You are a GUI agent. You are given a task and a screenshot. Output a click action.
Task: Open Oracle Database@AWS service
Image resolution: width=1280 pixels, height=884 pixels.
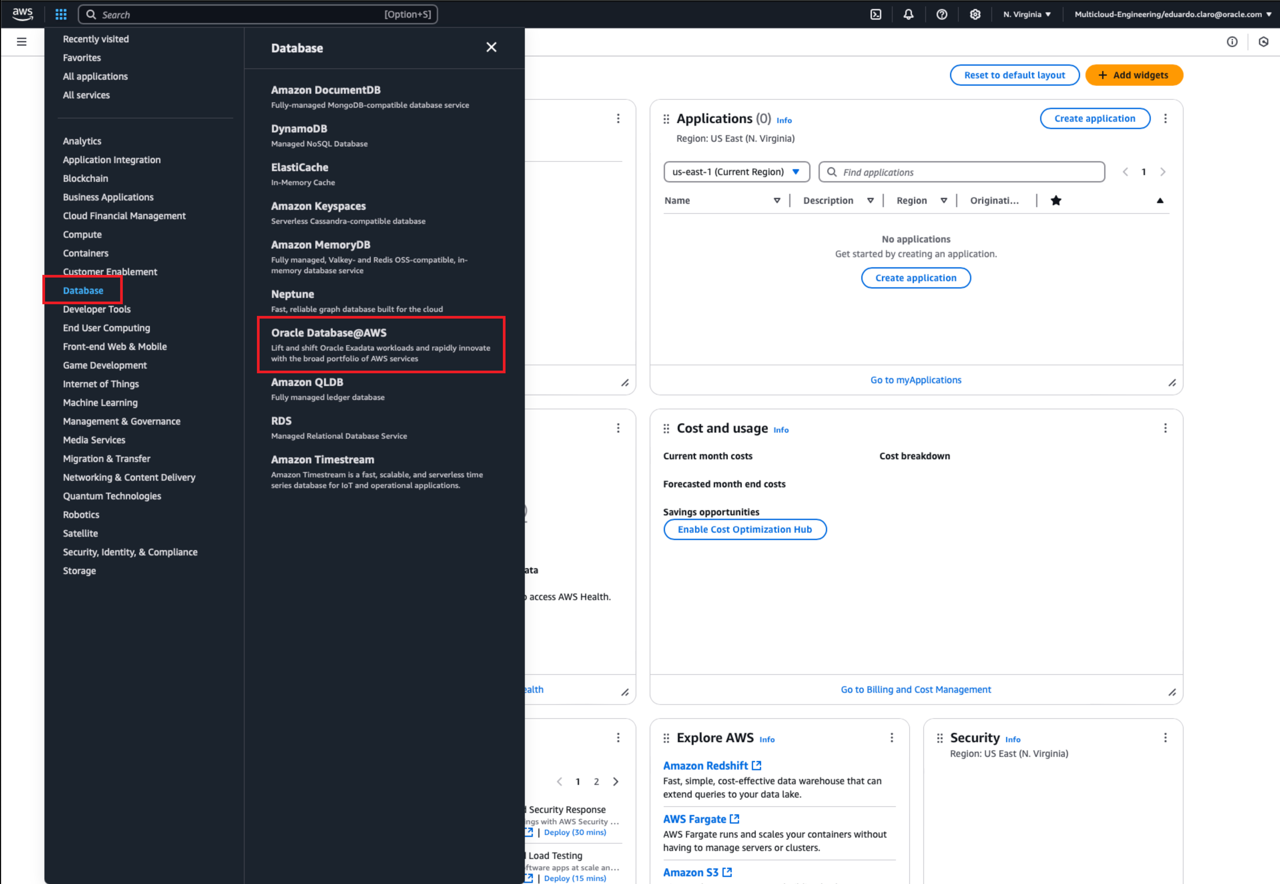point(329,333)
